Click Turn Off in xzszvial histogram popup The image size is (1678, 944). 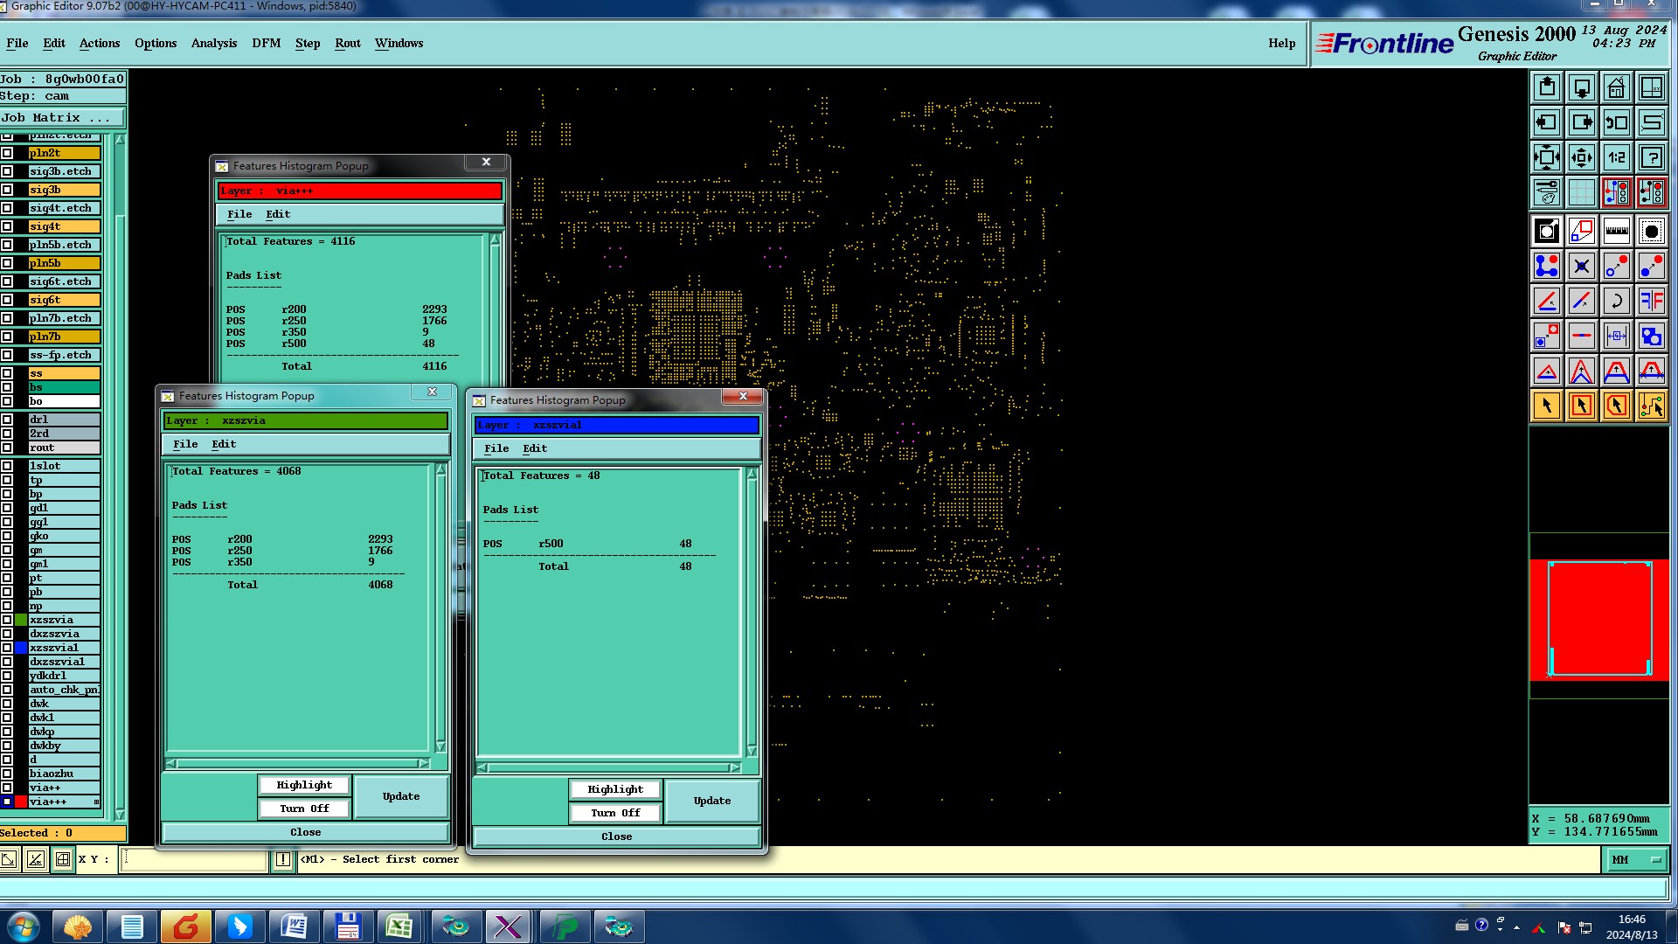point(615,813)
